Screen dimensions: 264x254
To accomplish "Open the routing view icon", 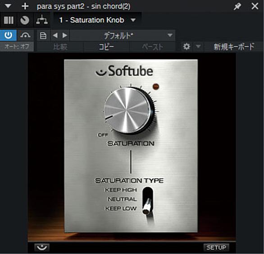I will tap(42, 20).
